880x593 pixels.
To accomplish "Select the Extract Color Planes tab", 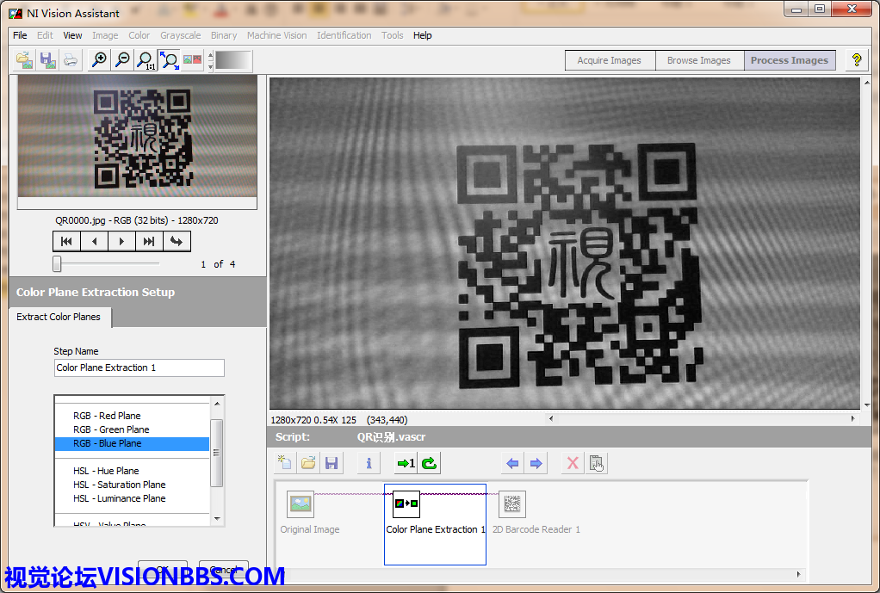I will (59, 317).
